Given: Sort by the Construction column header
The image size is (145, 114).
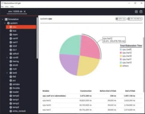Looking at the screenshot, I should [x=86, y=91].
